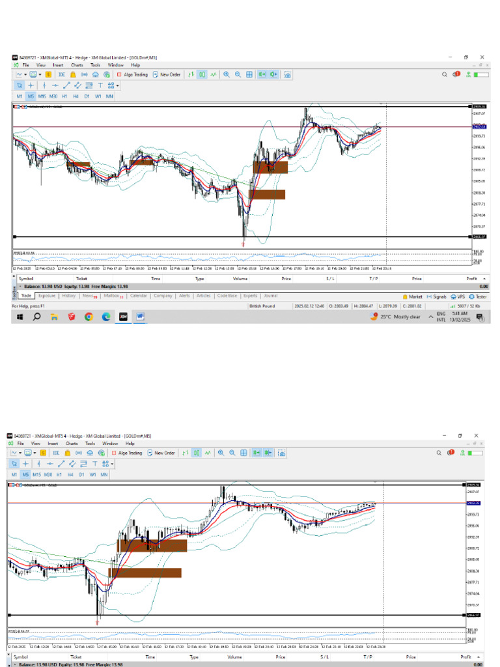The image size is (500, 667).
Task: Open Chrome from the Windows taskbar
Action: point(89,317)
